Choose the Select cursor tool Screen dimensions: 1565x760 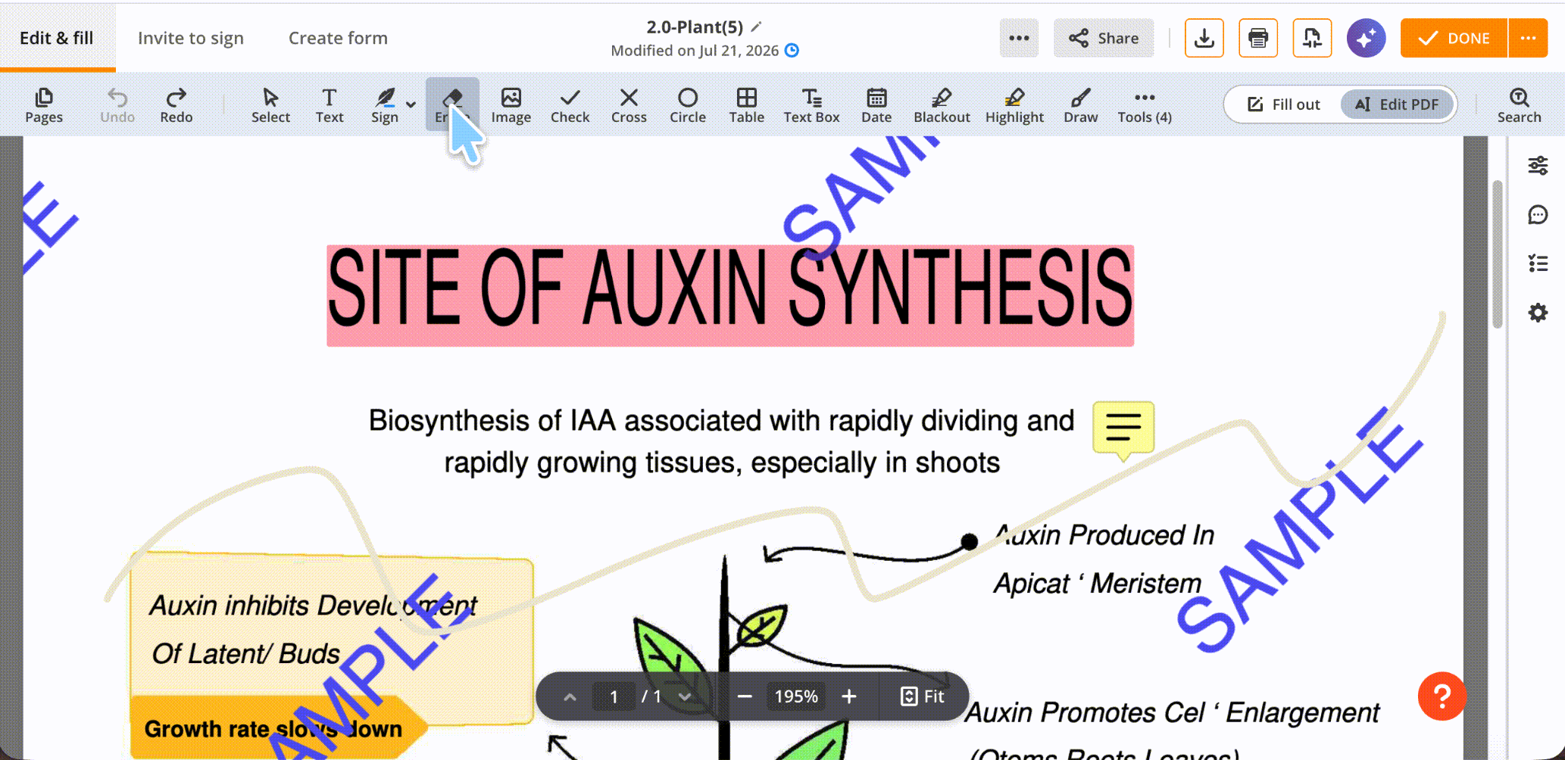pyautogui.click(x=270, y=105)
